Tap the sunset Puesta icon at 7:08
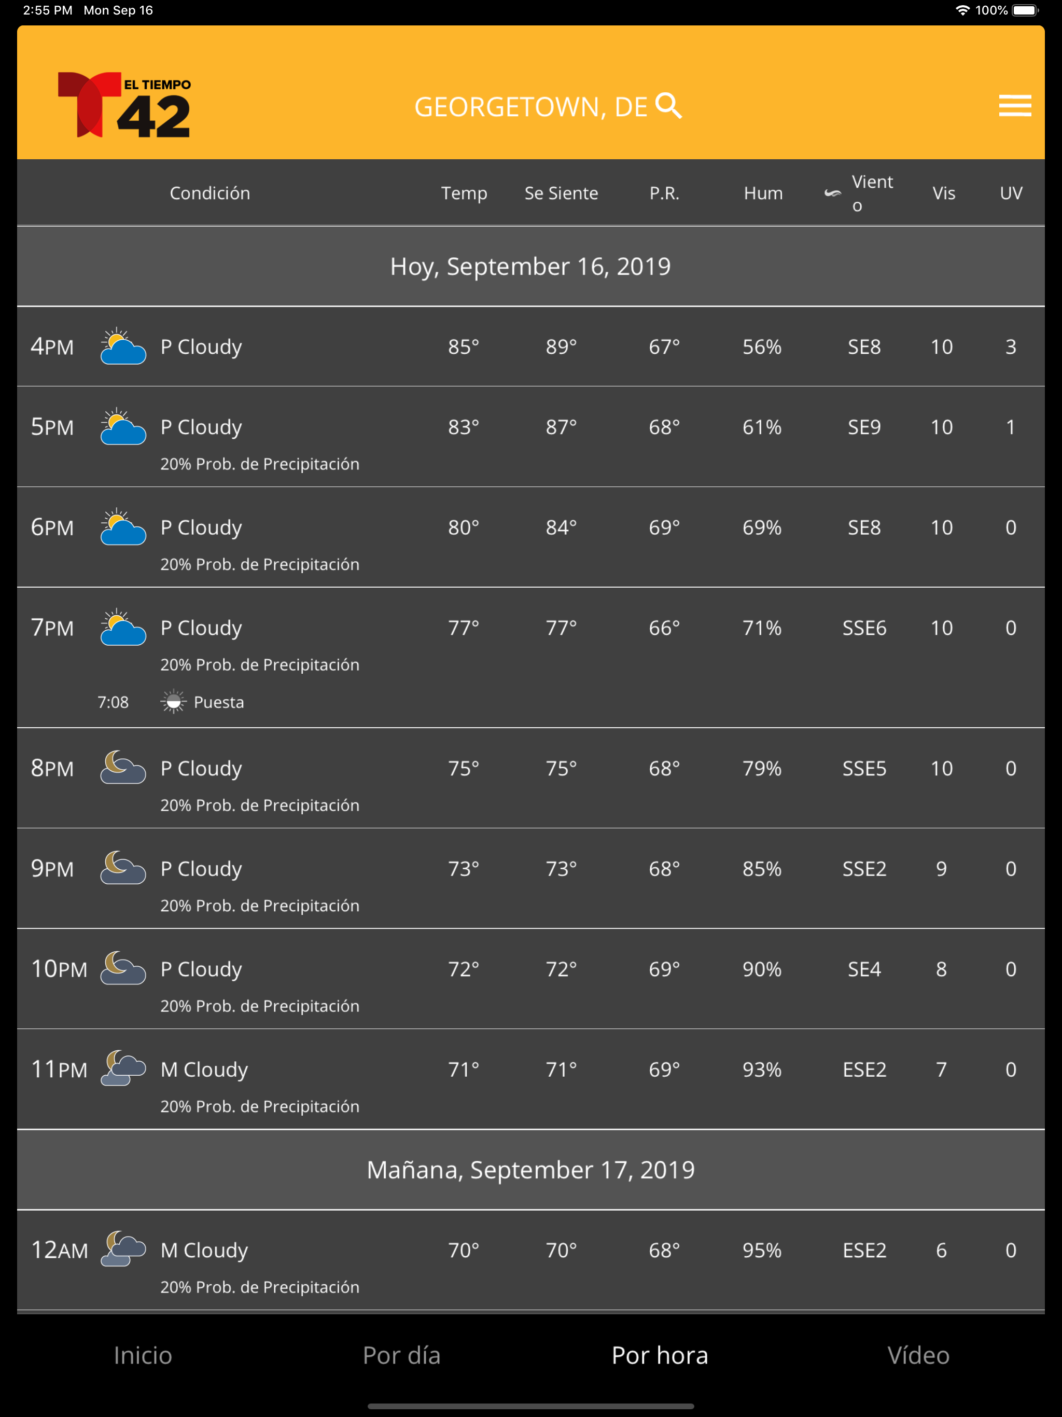 [173, 701]
